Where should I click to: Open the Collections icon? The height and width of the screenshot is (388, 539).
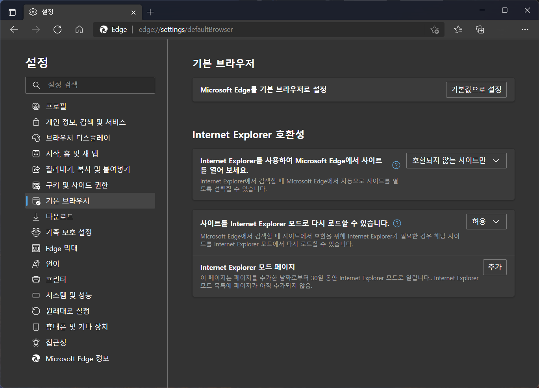click(480, 30)
